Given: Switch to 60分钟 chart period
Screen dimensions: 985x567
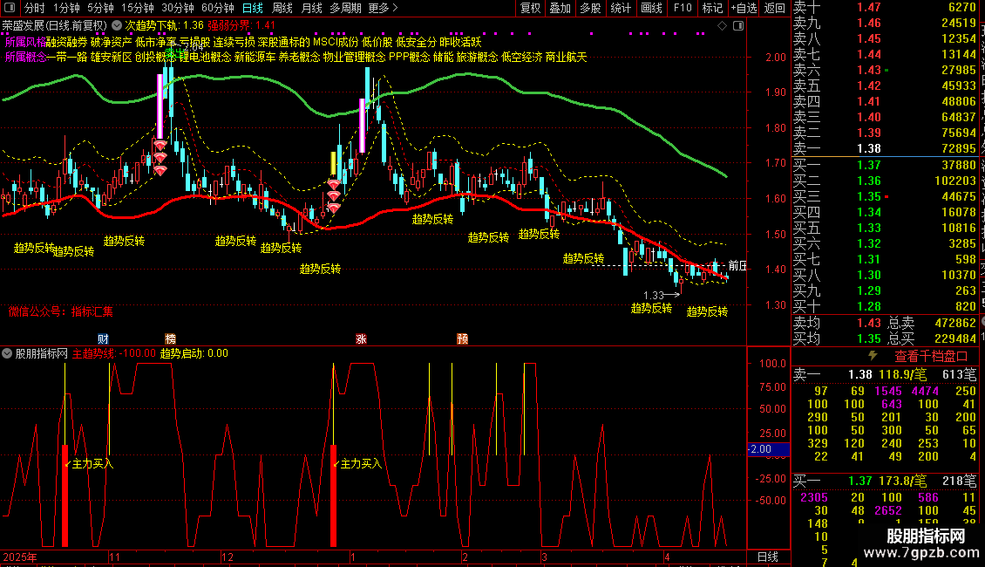Looking at the screenshot, I should 218,8.
